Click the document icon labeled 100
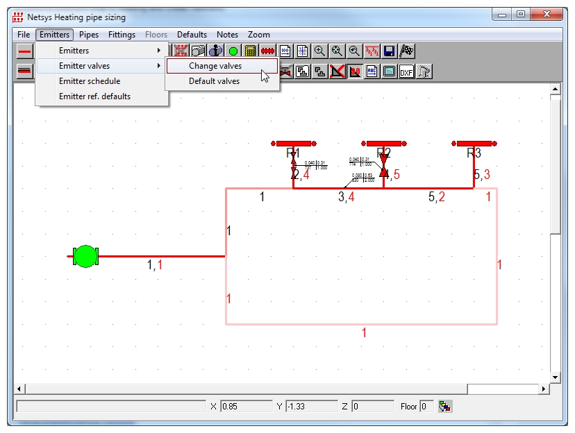Viewport: 575px width, 433px height. click(x=285, y=51)
